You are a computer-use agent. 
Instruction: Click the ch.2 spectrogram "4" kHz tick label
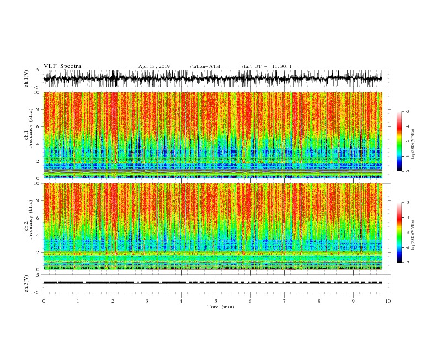[38, 235]
